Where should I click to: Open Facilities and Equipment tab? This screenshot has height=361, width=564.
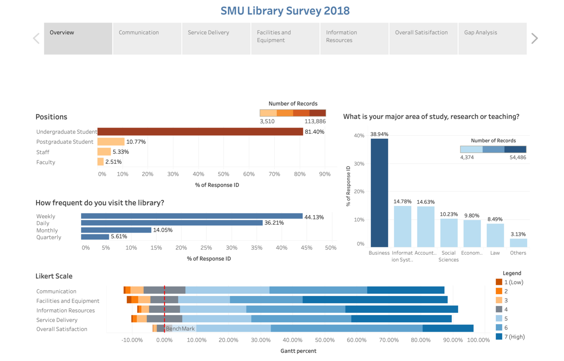coord(285,39)
